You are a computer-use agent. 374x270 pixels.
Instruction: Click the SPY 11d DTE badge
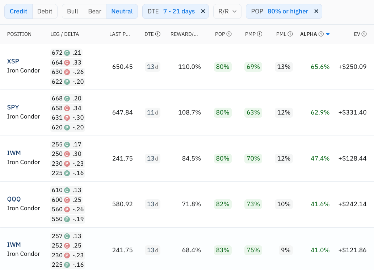pyautogui.click(x=152, y=112)
